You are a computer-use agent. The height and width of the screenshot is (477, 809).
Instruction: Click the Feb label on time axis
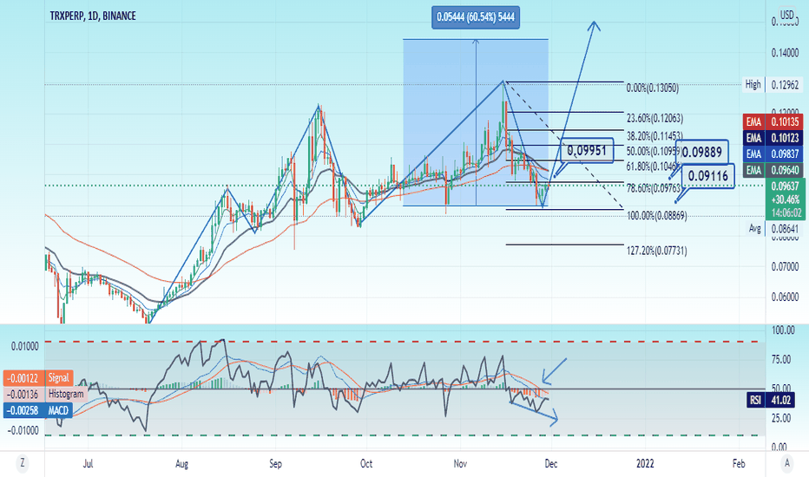coord(739,464)
